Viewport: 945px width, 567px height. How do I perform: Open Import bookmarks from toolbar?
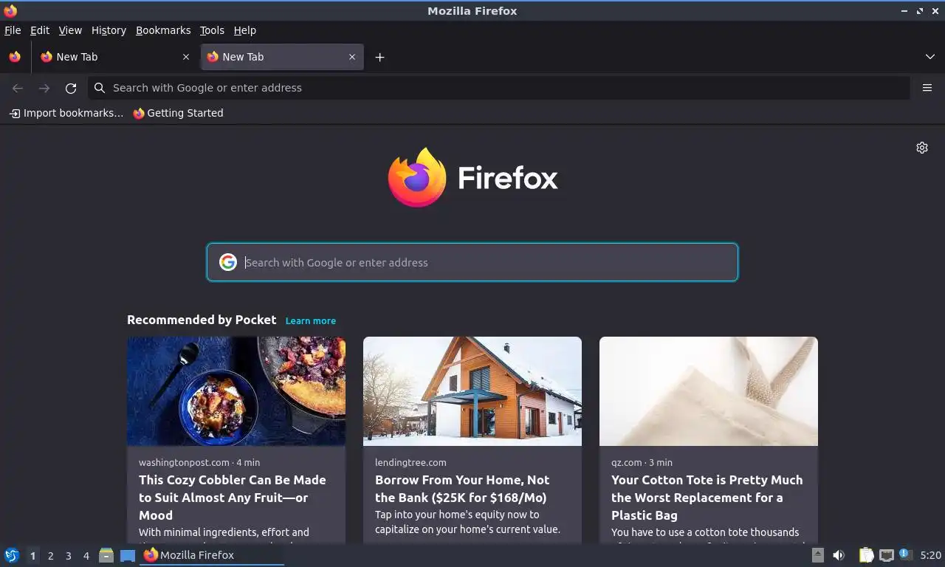click(66, 113)
